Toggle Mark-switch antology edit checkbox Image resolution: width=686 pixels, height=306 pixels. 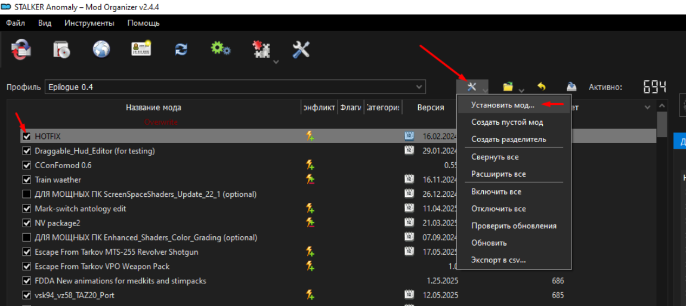click(27, 209)
